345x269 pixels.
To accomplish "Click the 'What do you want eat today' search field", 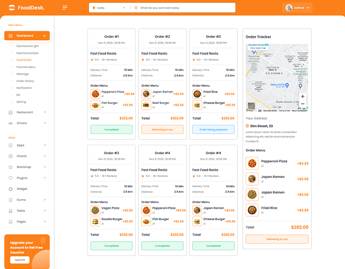I will 184,8.
